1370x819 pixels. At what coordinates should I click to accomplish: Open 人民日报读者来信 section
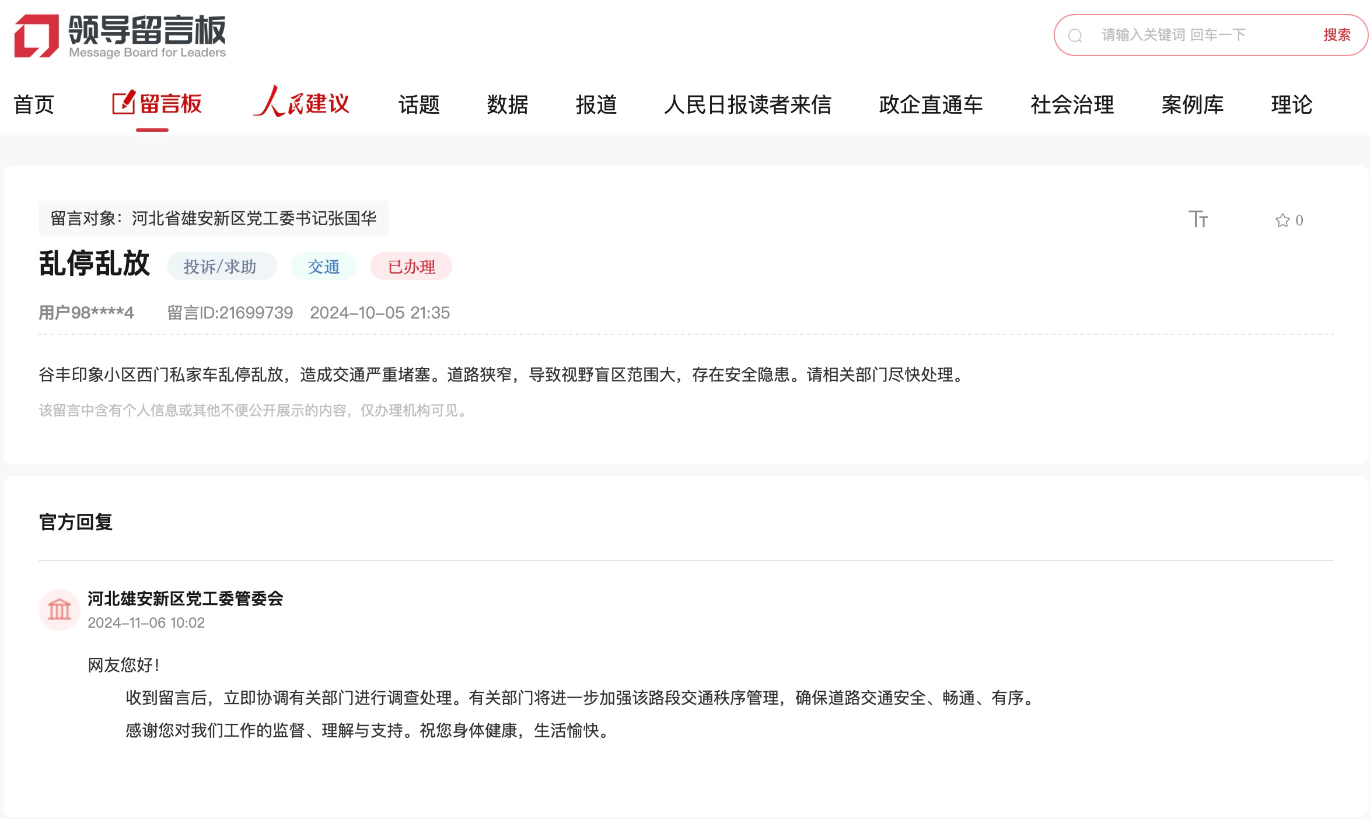(x=747, y=105)
